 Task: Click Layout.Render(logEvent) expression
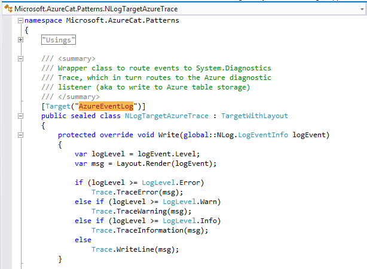click(x=164, y=163)
